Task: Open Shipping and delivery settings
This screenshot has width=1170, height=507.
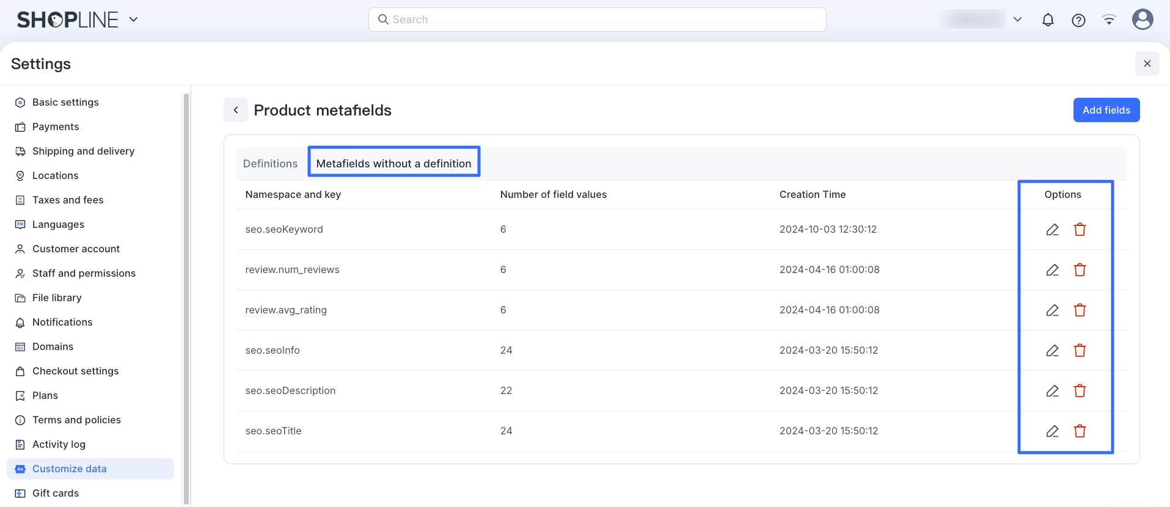Action: pos(83,151)
